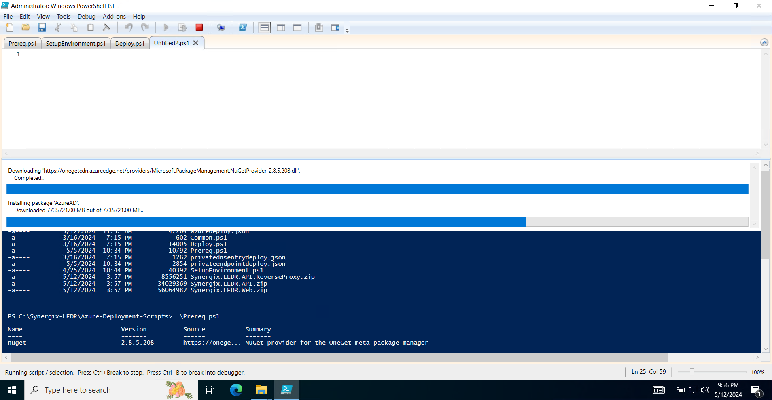The width and height of the screenshot is (772, 400).
Task: Select the Untitled2.ps1 tab
Action: 172,43
